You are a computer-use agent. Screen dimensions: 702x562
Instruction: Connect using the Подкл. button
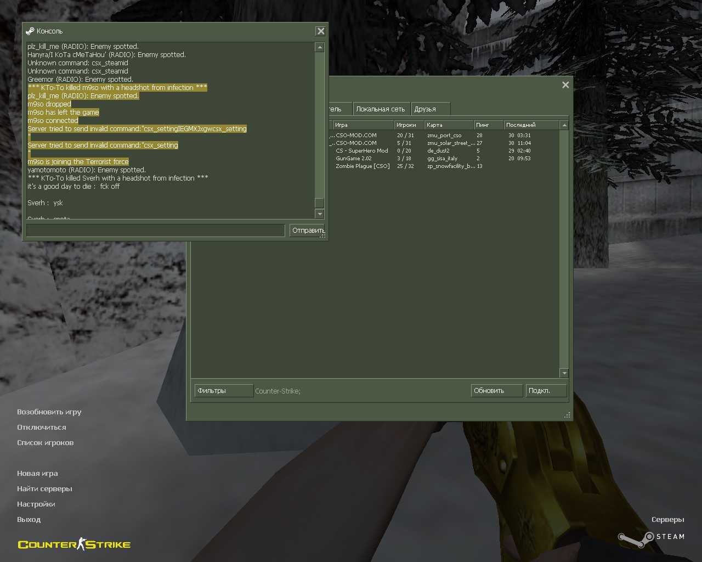click(545, 391)
